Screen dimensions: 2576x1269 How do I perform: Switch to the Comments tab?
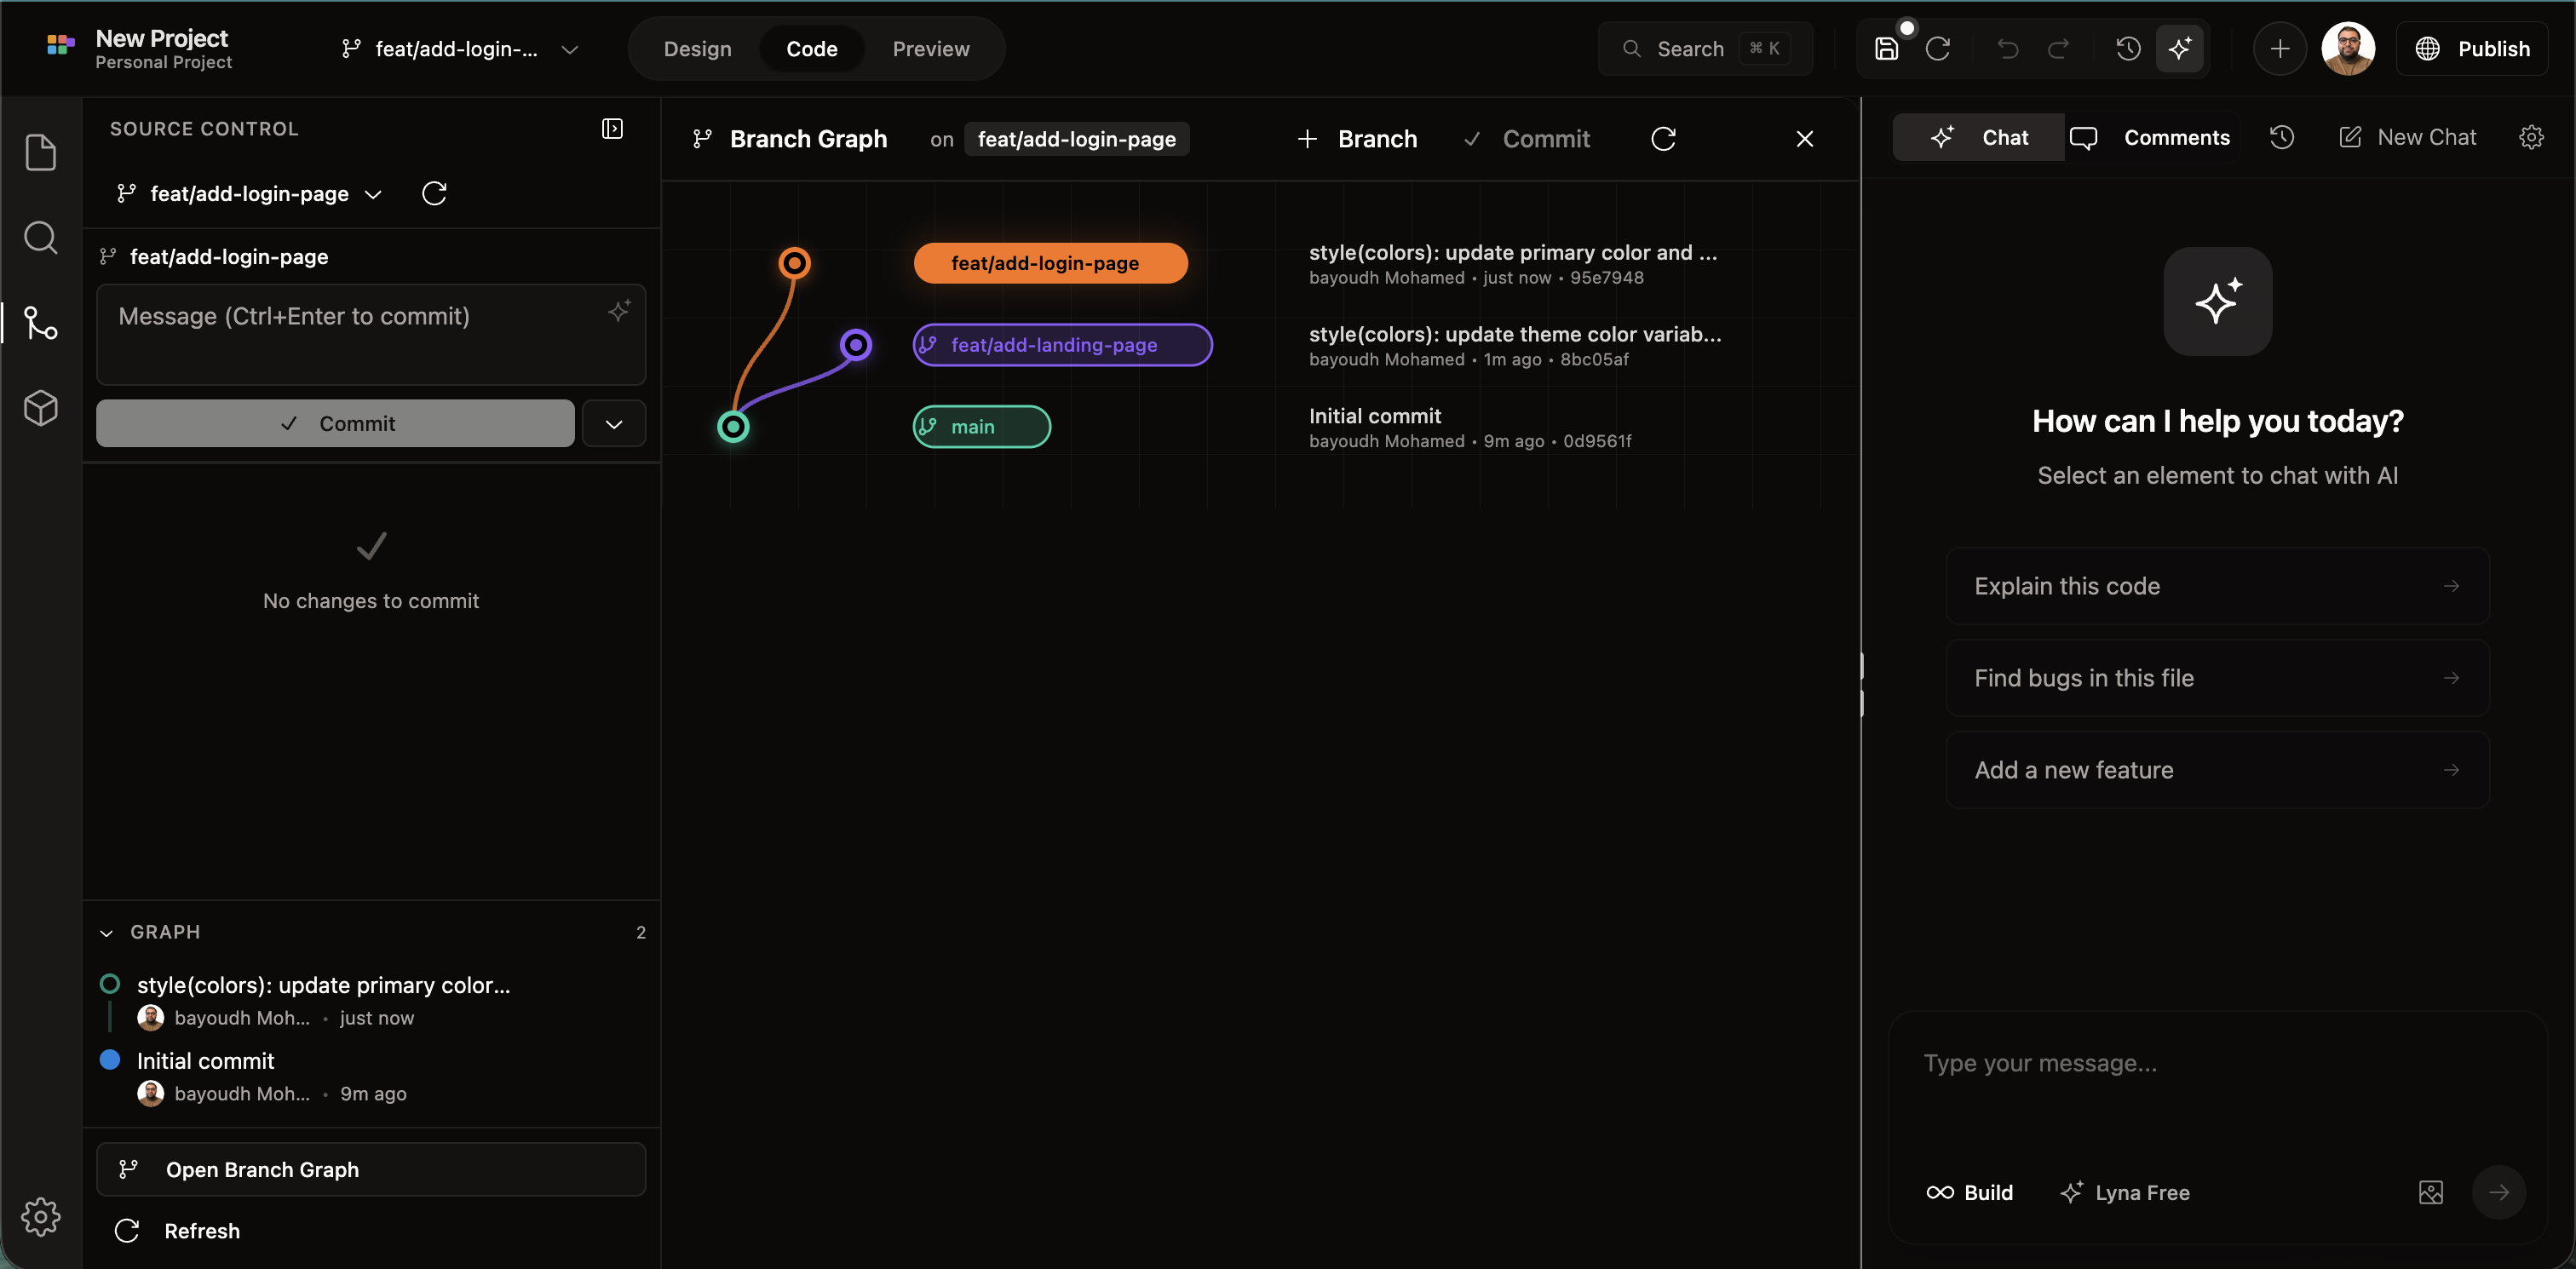[x=2155, y=137]
